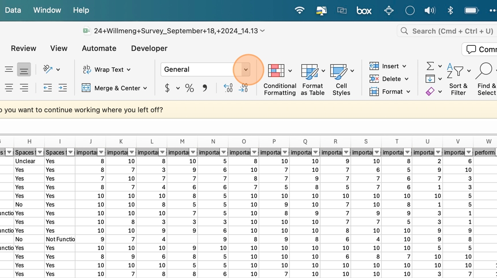Open the General number format dropdown
Image resolution: width=497 pixels, height=278 pixels.
tap(245, 69)
